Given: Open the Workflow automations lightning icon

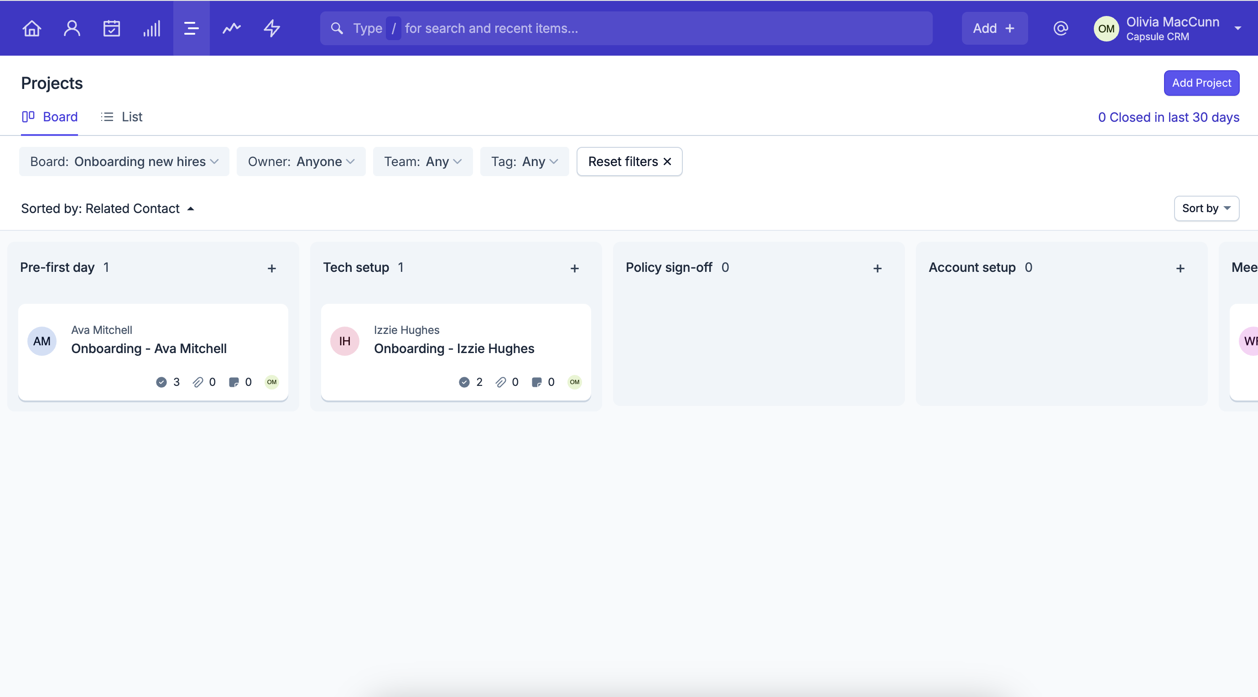Looking at the screenshot, I should coord(272,28).
